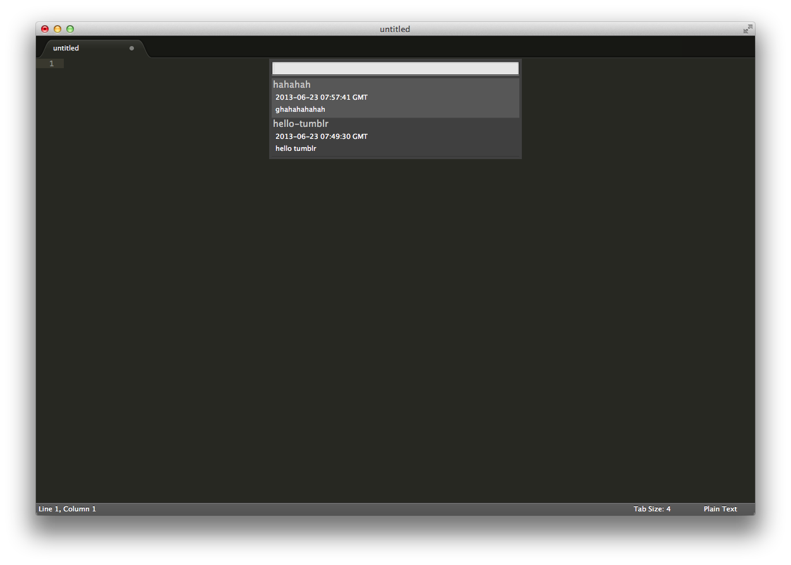Click the timestamp 2013-06-23 07:49:30 GMT
This screenshot has width=791, height=565.
tap(321, 136)
